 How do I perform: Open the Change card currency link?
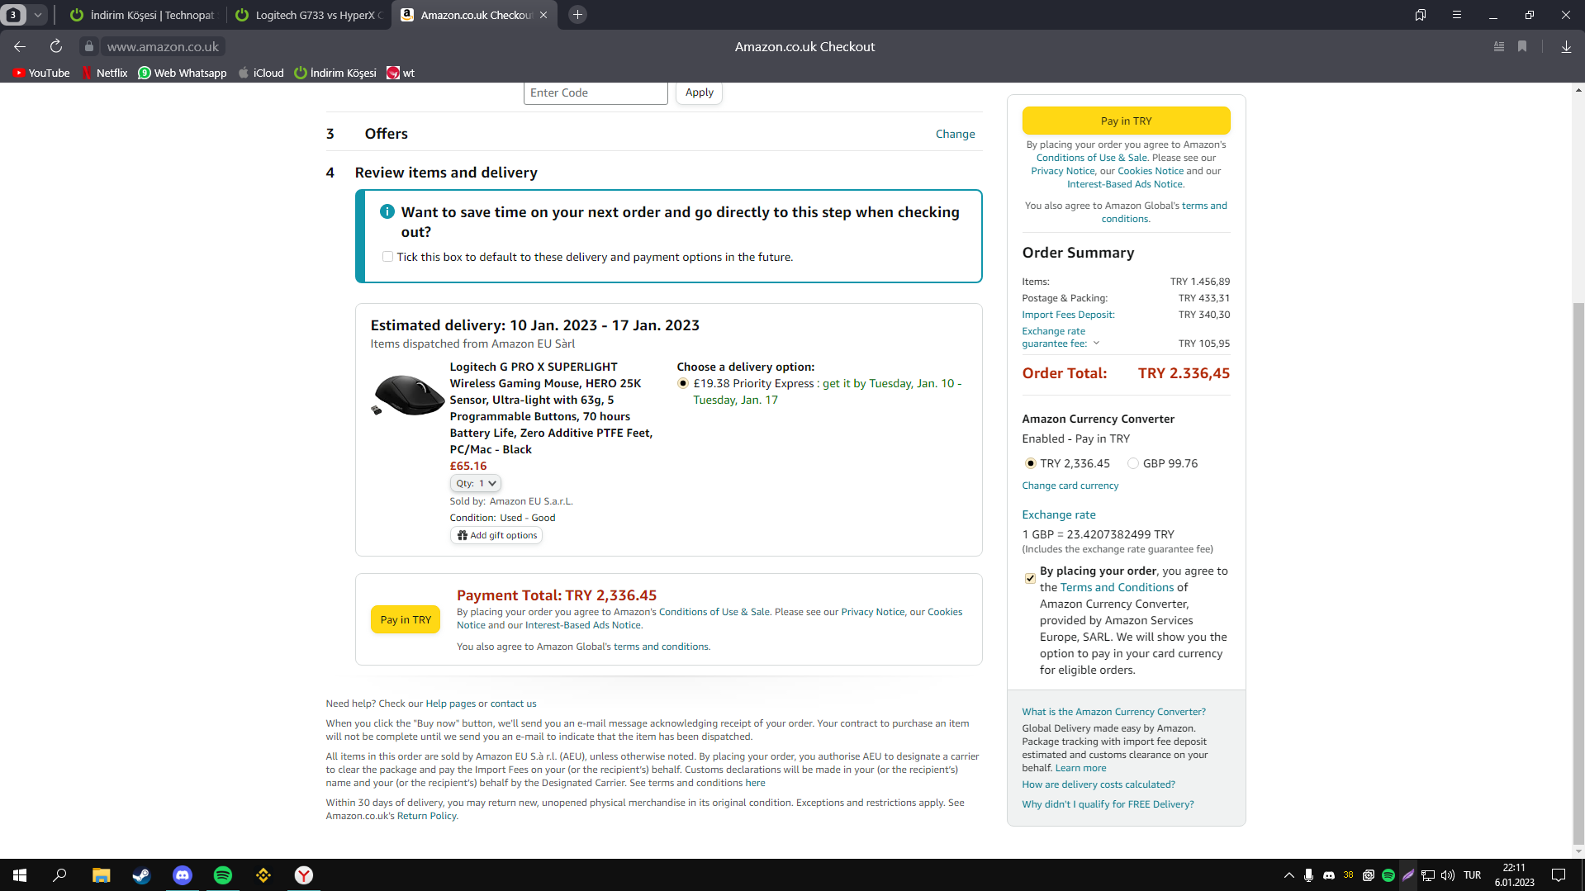pos(1070,486)
